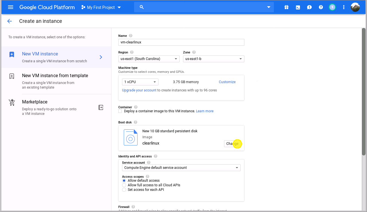
Task: Select Set access for each API
Action: coord(124,190)
